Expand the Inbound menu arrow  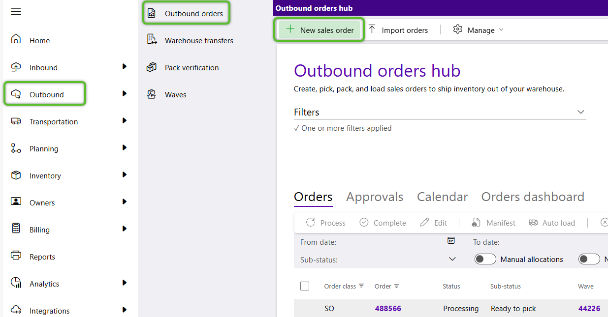click(x=125, y=66)
